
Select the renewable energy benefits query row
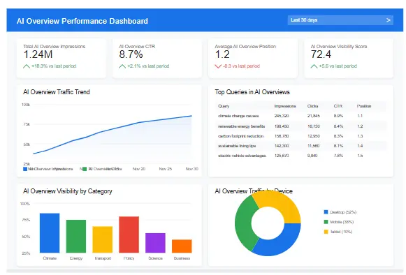[x=301, y=126]
